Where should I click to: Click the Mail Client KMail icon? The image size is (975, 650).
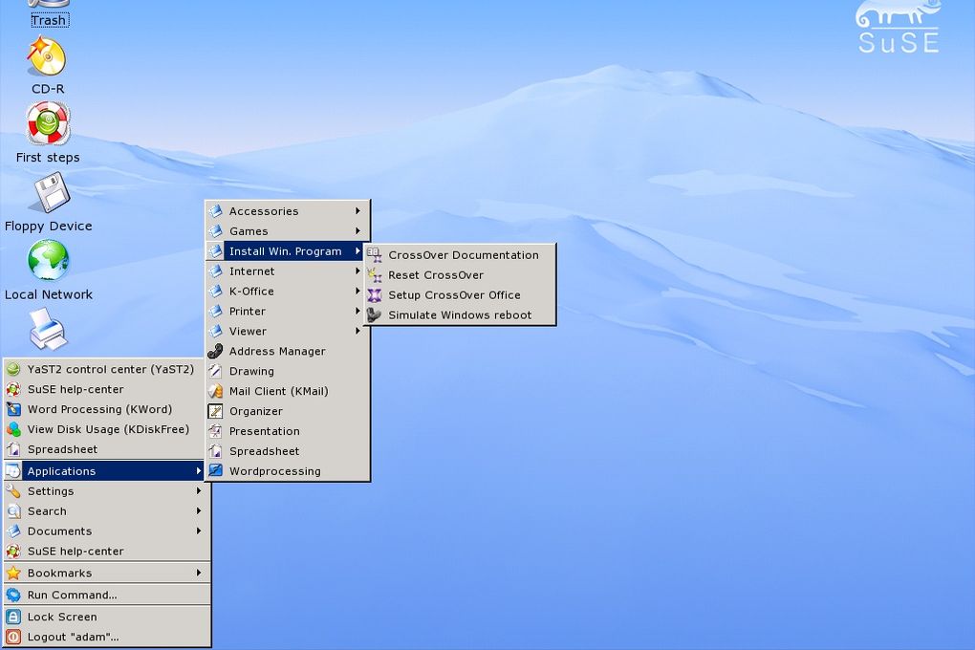[x=215, y=391]
